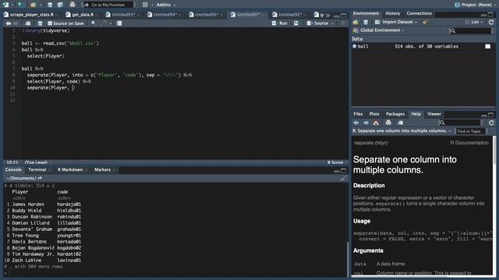
Task: Refresh the Help pane topic
Action: (x=491, y=123)
